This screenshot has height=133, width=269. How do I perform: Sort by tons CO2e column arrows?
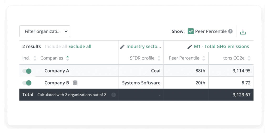point(249,58)
